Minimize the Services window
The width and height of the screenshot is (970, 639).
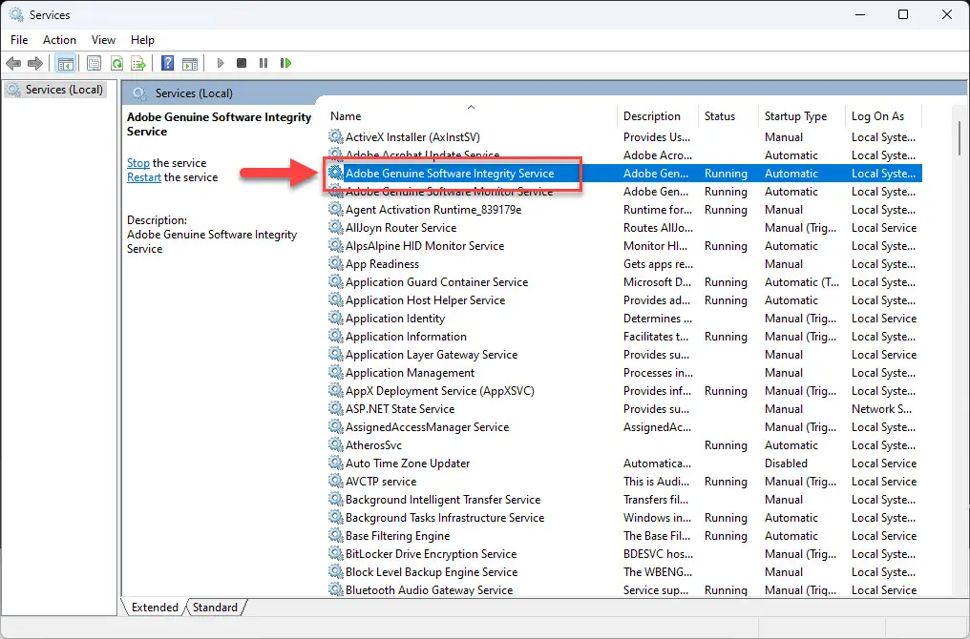point(860,14)
